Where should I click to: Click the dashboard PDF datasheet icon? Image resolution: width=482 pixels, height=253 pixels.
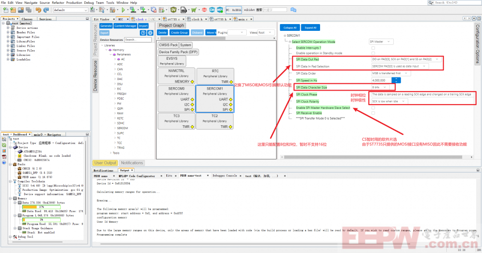[4, 157]
